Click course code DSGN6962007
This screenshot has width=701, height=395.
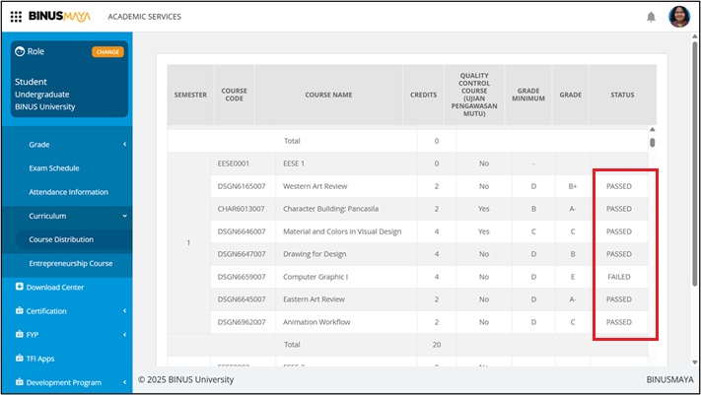coord(242,322)
